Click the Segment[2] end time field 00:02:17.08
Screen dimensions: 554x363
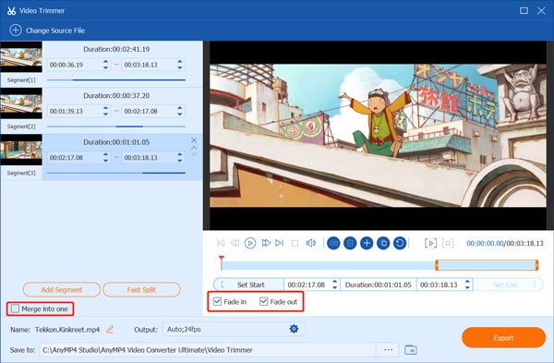point(153,111)
